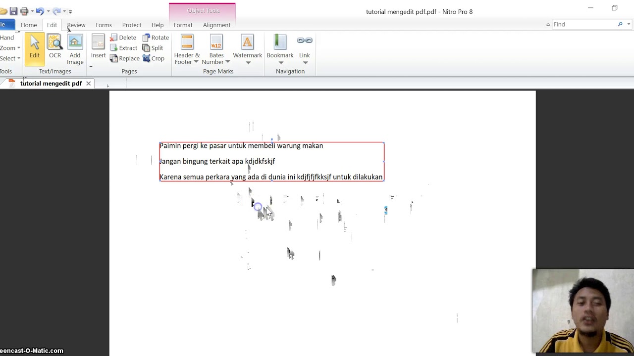Image resolution: width=634 pixels, height=356 pixels.
Task: Switch to the Home ribbon tab
Action: click(29, 25)
